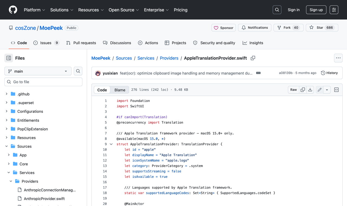
Task: Open the Raw file view
Action: (x=294, y=90)
